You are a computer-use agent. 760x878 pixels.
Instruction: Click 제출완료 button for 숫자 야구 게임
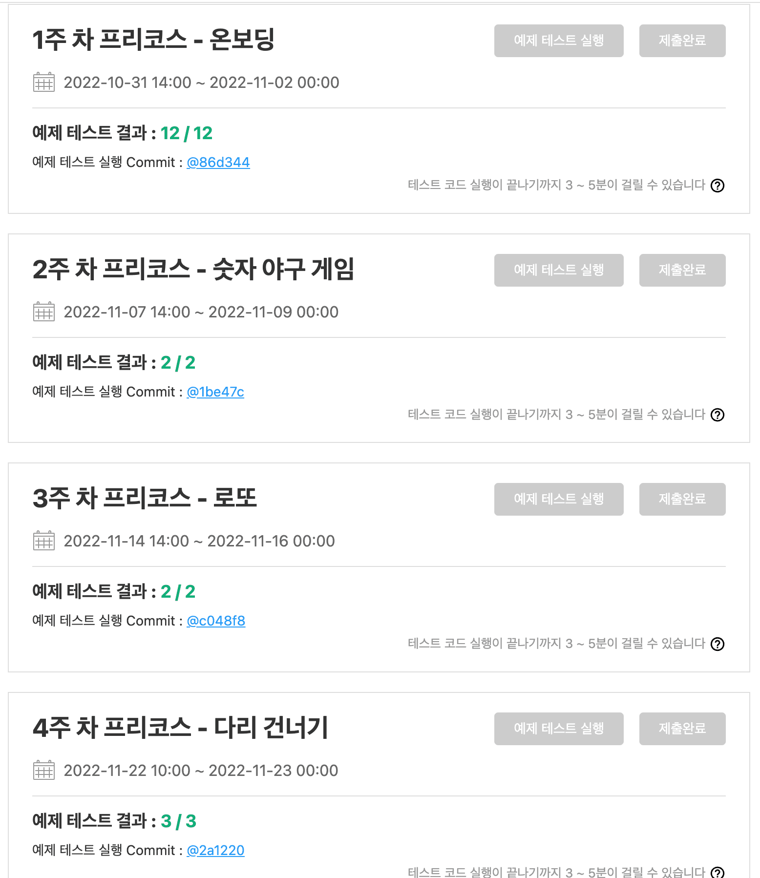[x=682, y=270]
